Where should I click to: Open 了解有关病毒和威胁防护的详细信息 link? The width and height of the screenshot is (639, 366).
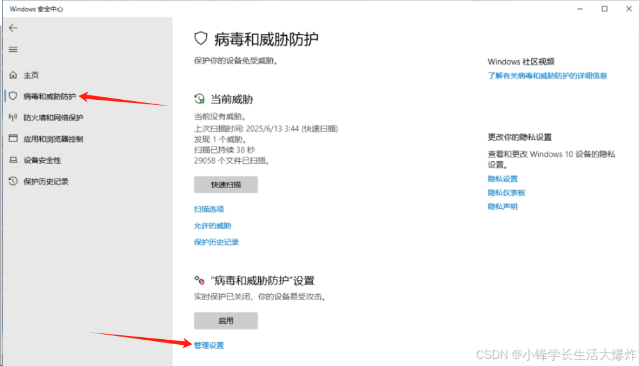tap(548, 76)
